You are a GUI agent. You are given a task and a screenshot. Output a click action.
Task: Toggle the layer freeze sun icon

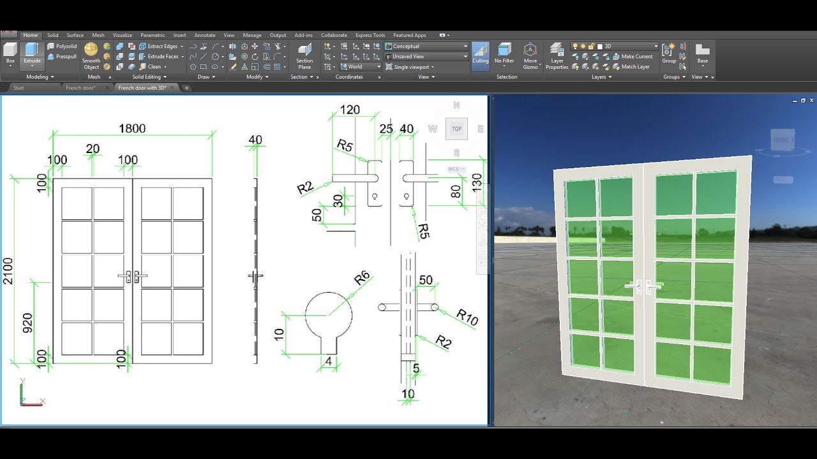(583, 46)
